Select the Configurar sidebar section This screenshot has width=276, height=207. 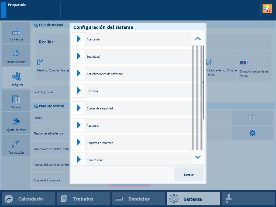16,78
